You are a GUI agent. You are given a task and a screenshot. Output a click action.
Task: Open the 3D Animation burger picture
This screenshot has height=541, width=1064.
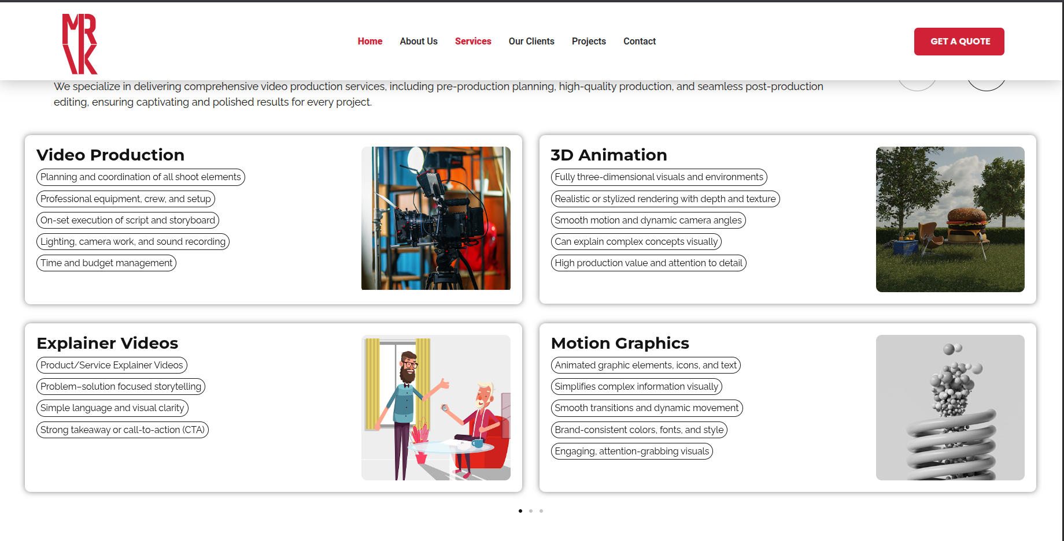point(950,219)
